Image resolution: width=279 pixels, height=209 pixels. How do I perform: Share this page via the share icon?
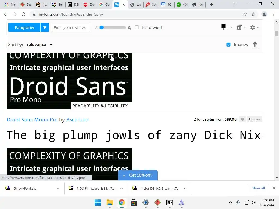click(x=245, y=14)
